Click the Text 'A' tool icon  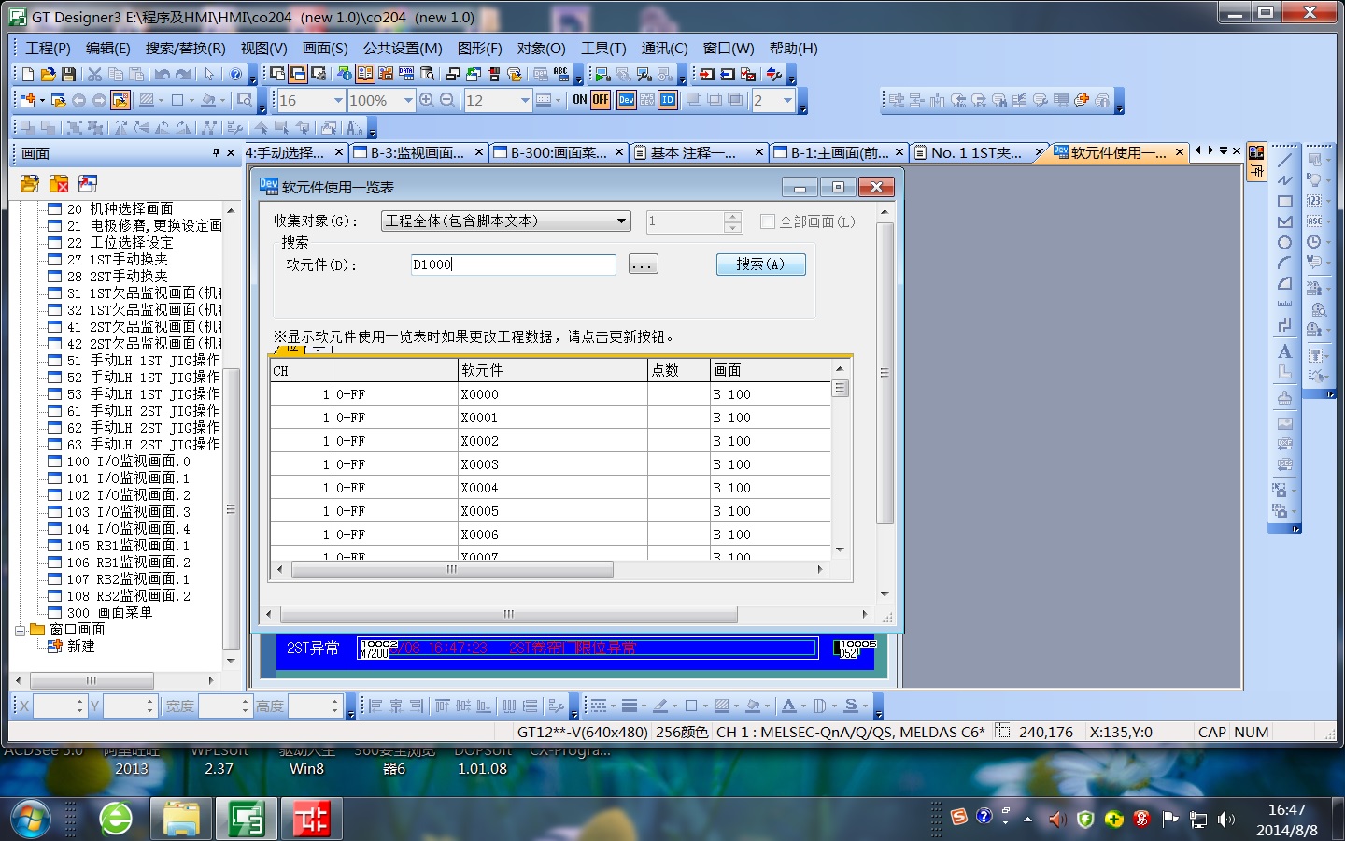tap(1285, 351)
